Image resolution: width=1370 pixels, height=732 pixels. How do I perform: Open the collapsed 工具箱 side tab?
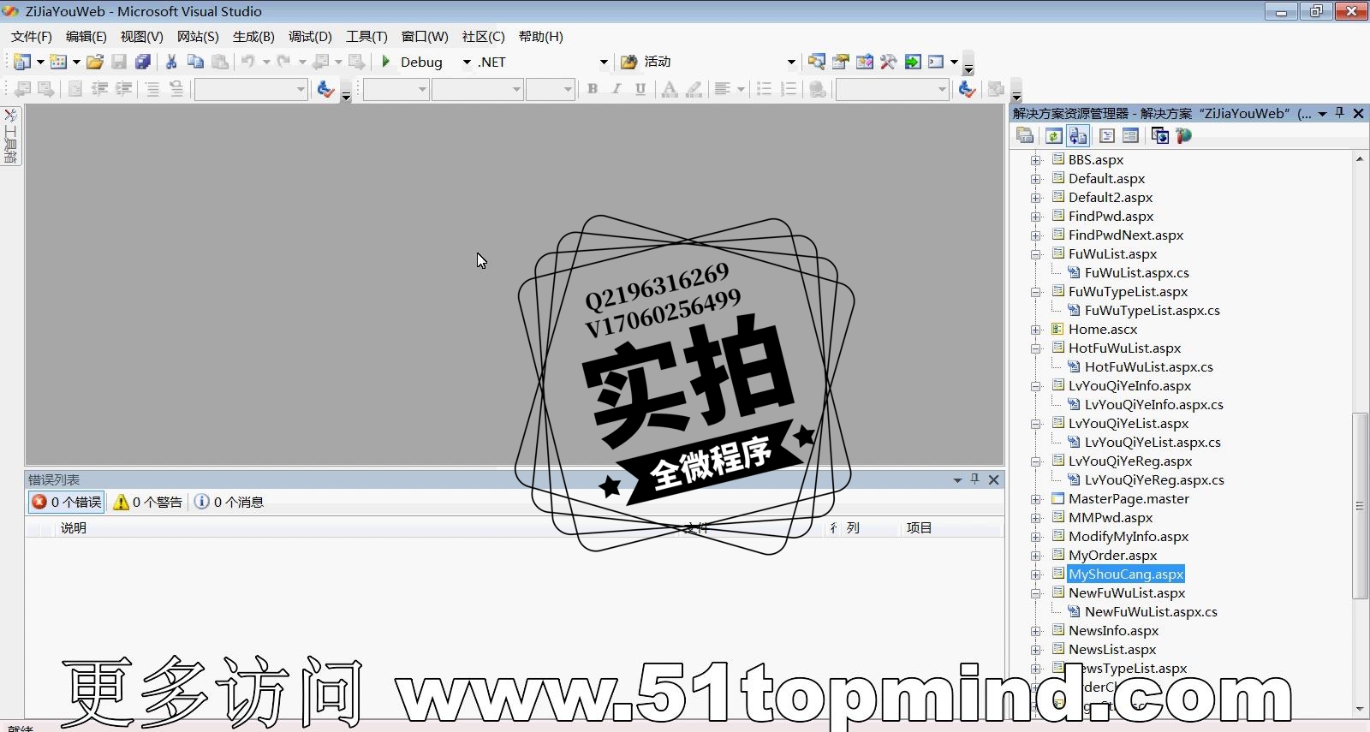pos(10,135)
